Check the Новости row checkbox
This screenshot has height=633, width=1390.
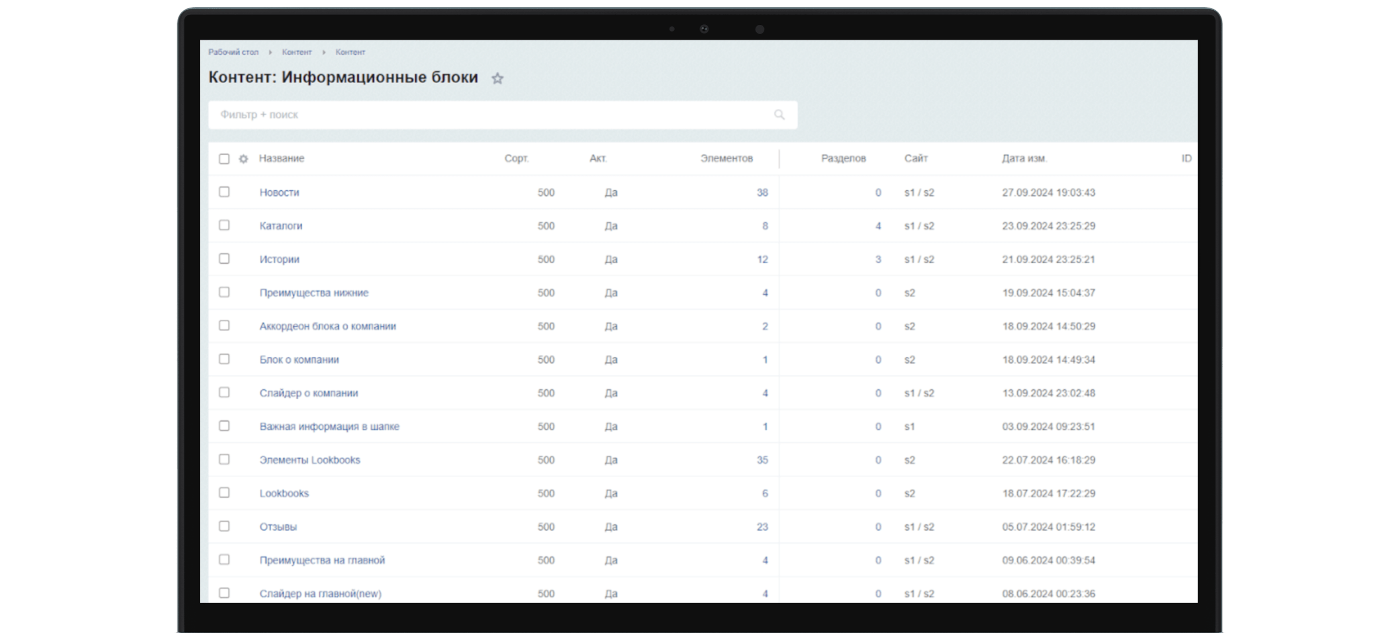pos(224,192)
